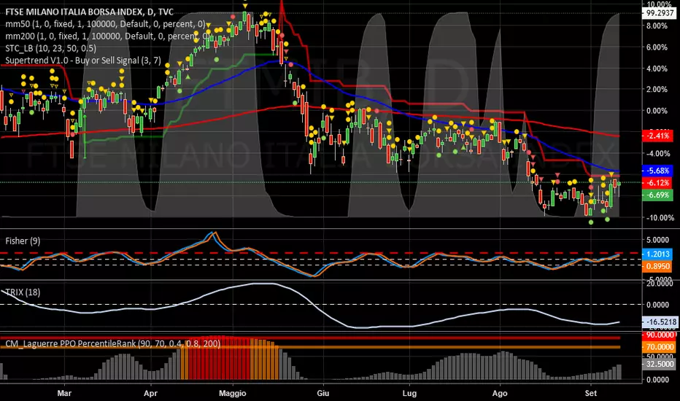Screen dimensions: 680x401
Task: Click the red -2.41% price label
Action: click(658, 136)
